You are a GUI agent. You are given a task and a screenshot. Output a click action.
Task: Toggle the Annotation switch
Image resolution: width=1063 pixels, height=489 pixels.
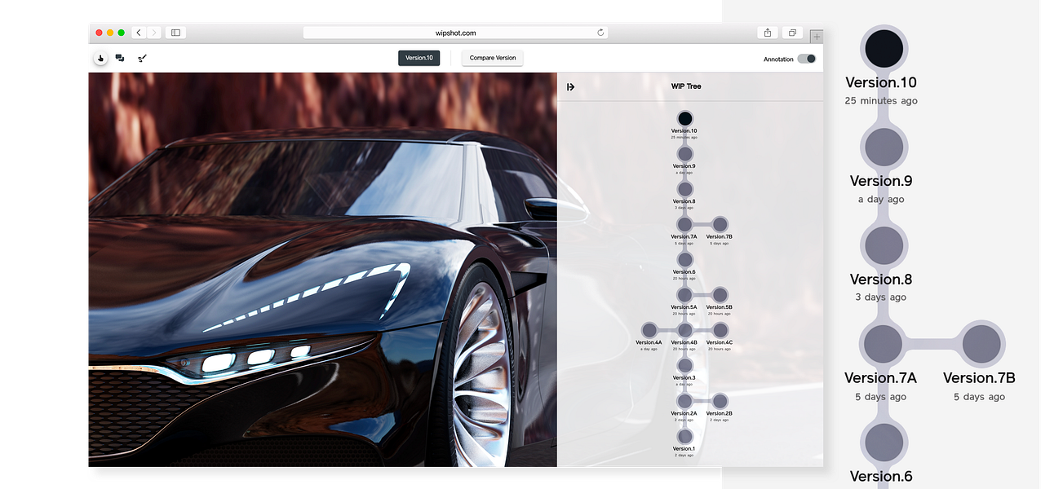coord(806,59)
